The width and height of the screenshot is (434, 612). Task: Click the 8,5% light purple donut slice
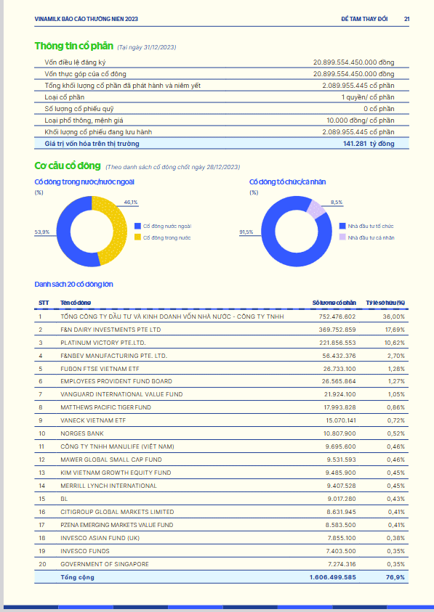pyautogui.click(x=318, y=208)
